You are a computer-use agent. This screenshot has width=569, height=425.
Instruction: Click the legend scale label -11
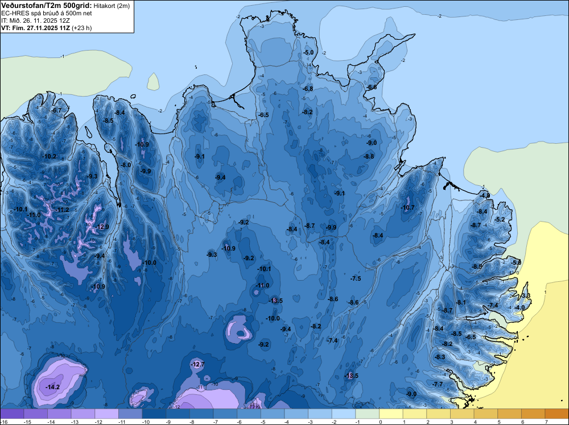122,422
